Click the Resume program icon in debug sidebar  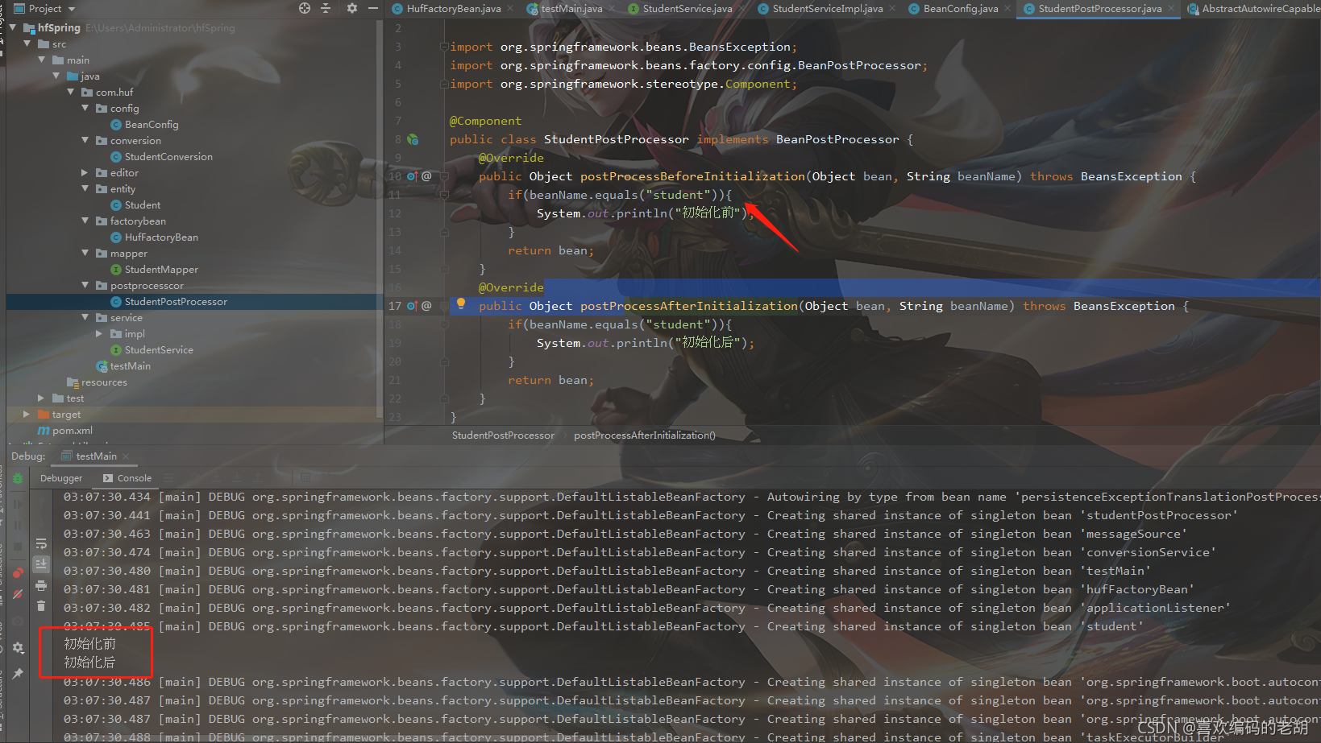point(18,504)
